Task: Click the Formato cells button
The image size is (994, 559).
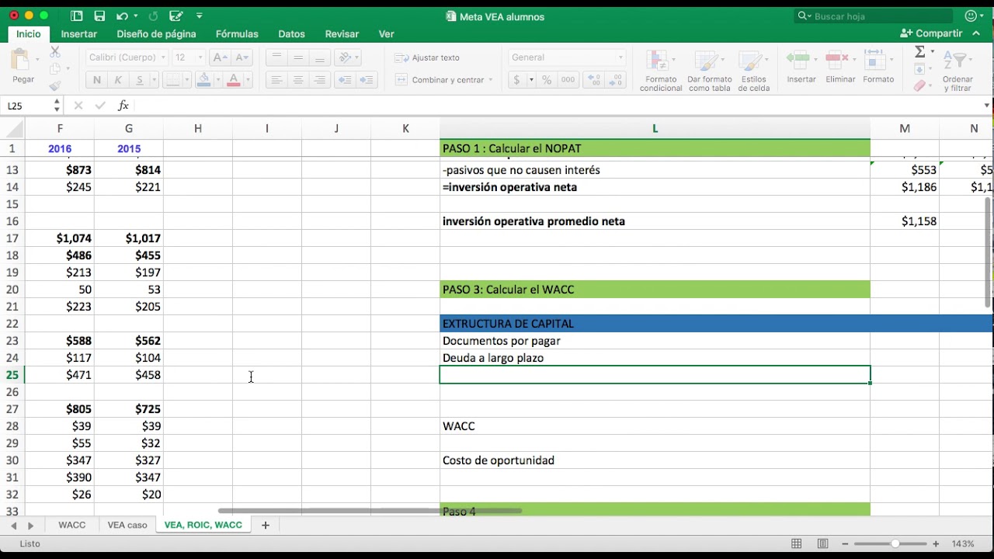Action: (878, 66)
